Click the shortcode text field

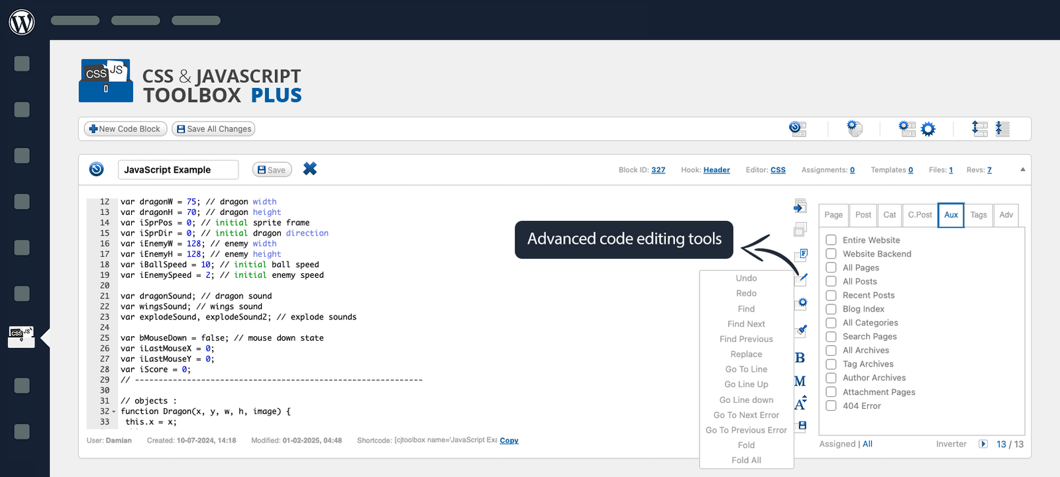click(445, 441)
